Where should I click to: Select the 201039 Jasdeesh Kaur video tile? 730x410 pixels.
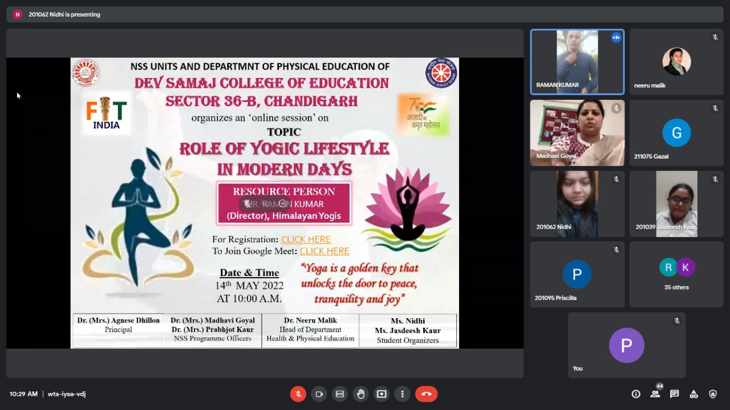677,204
